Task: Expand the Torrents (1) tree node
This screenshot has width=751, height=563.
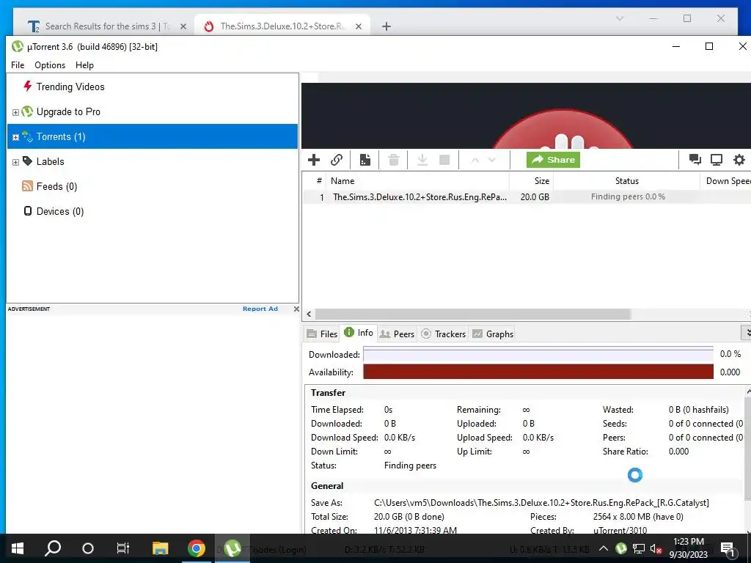Action: pos(15,137)
